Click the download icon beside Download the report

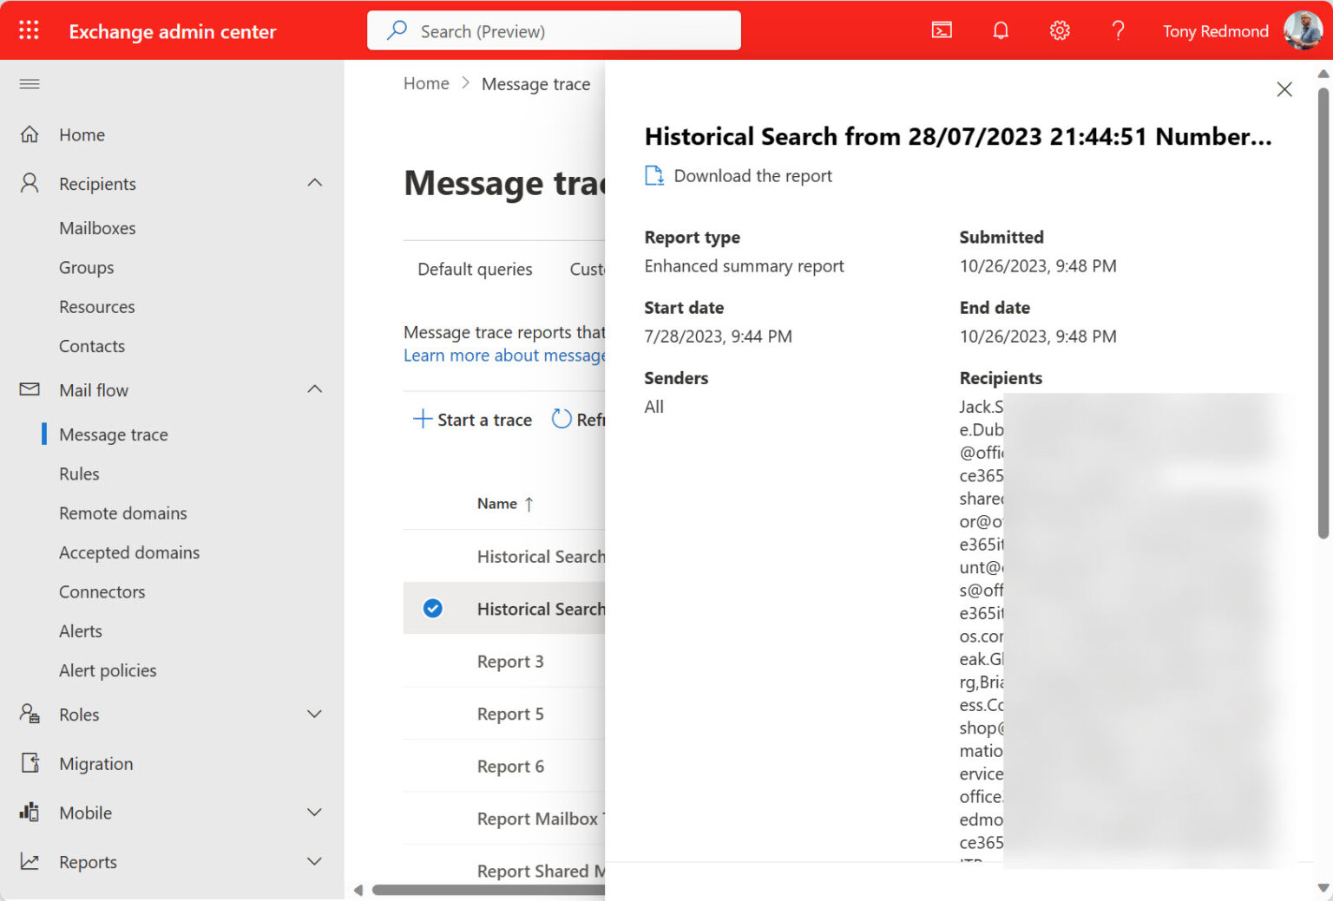pos(653,175)
